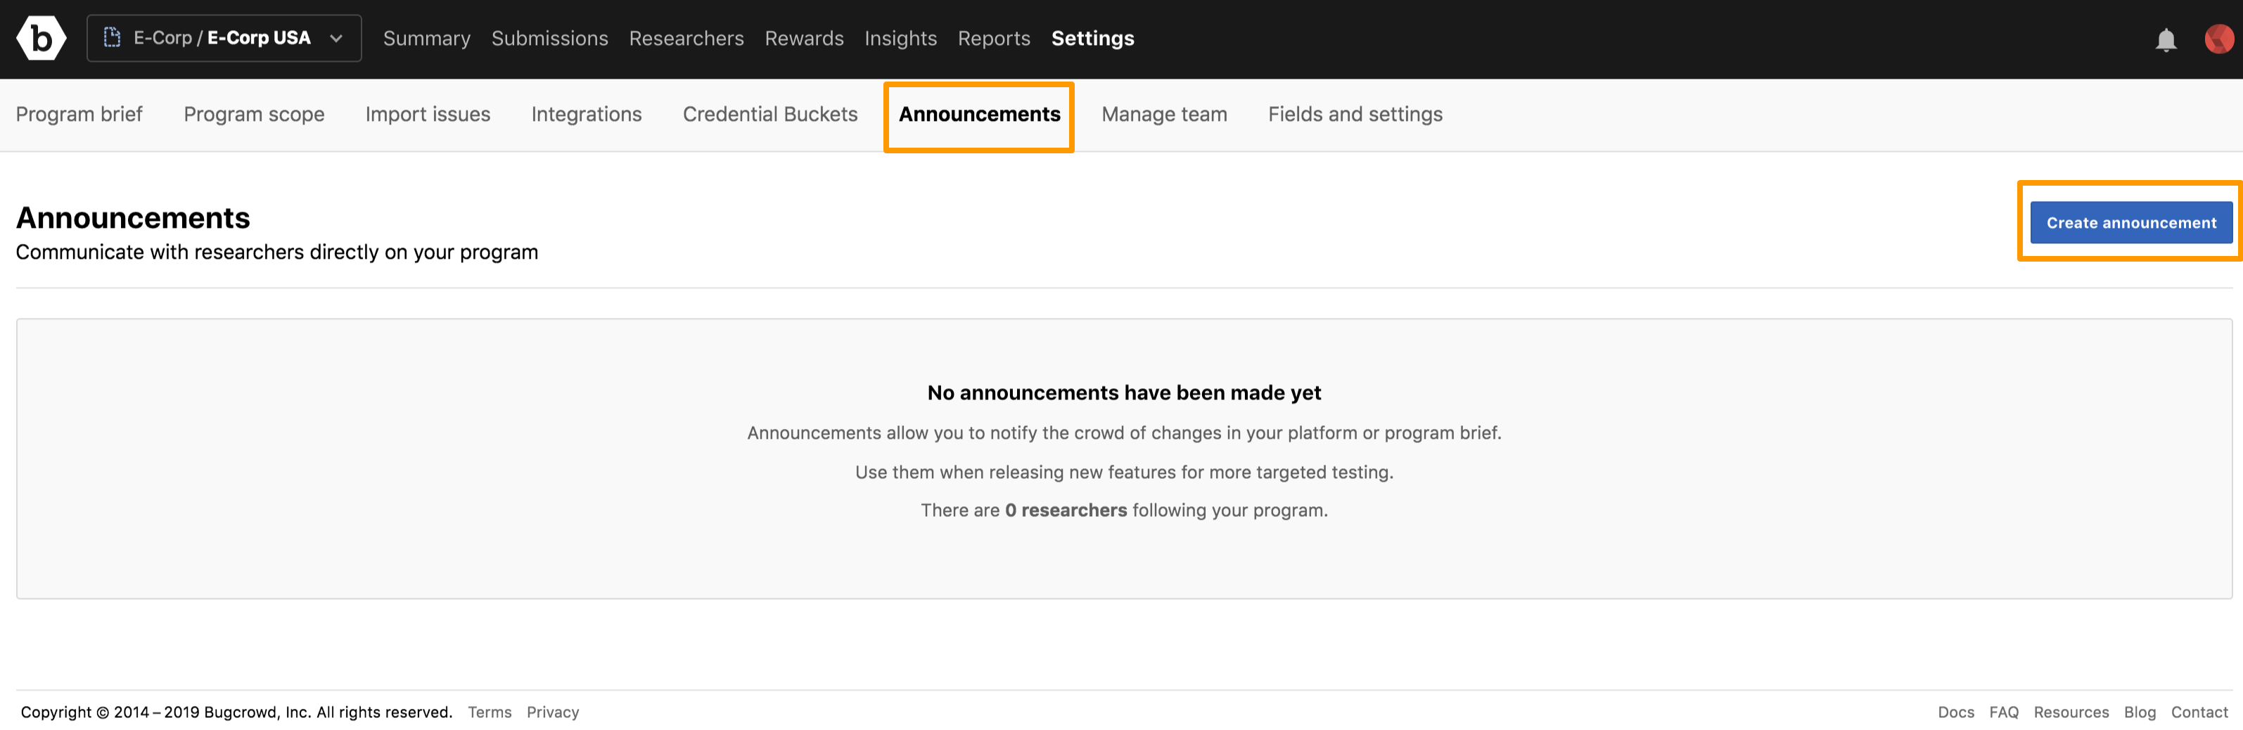Click the program document icon beside E-Corp
Viewport: 2243px width, 730px height.
[x=113, y=37]
